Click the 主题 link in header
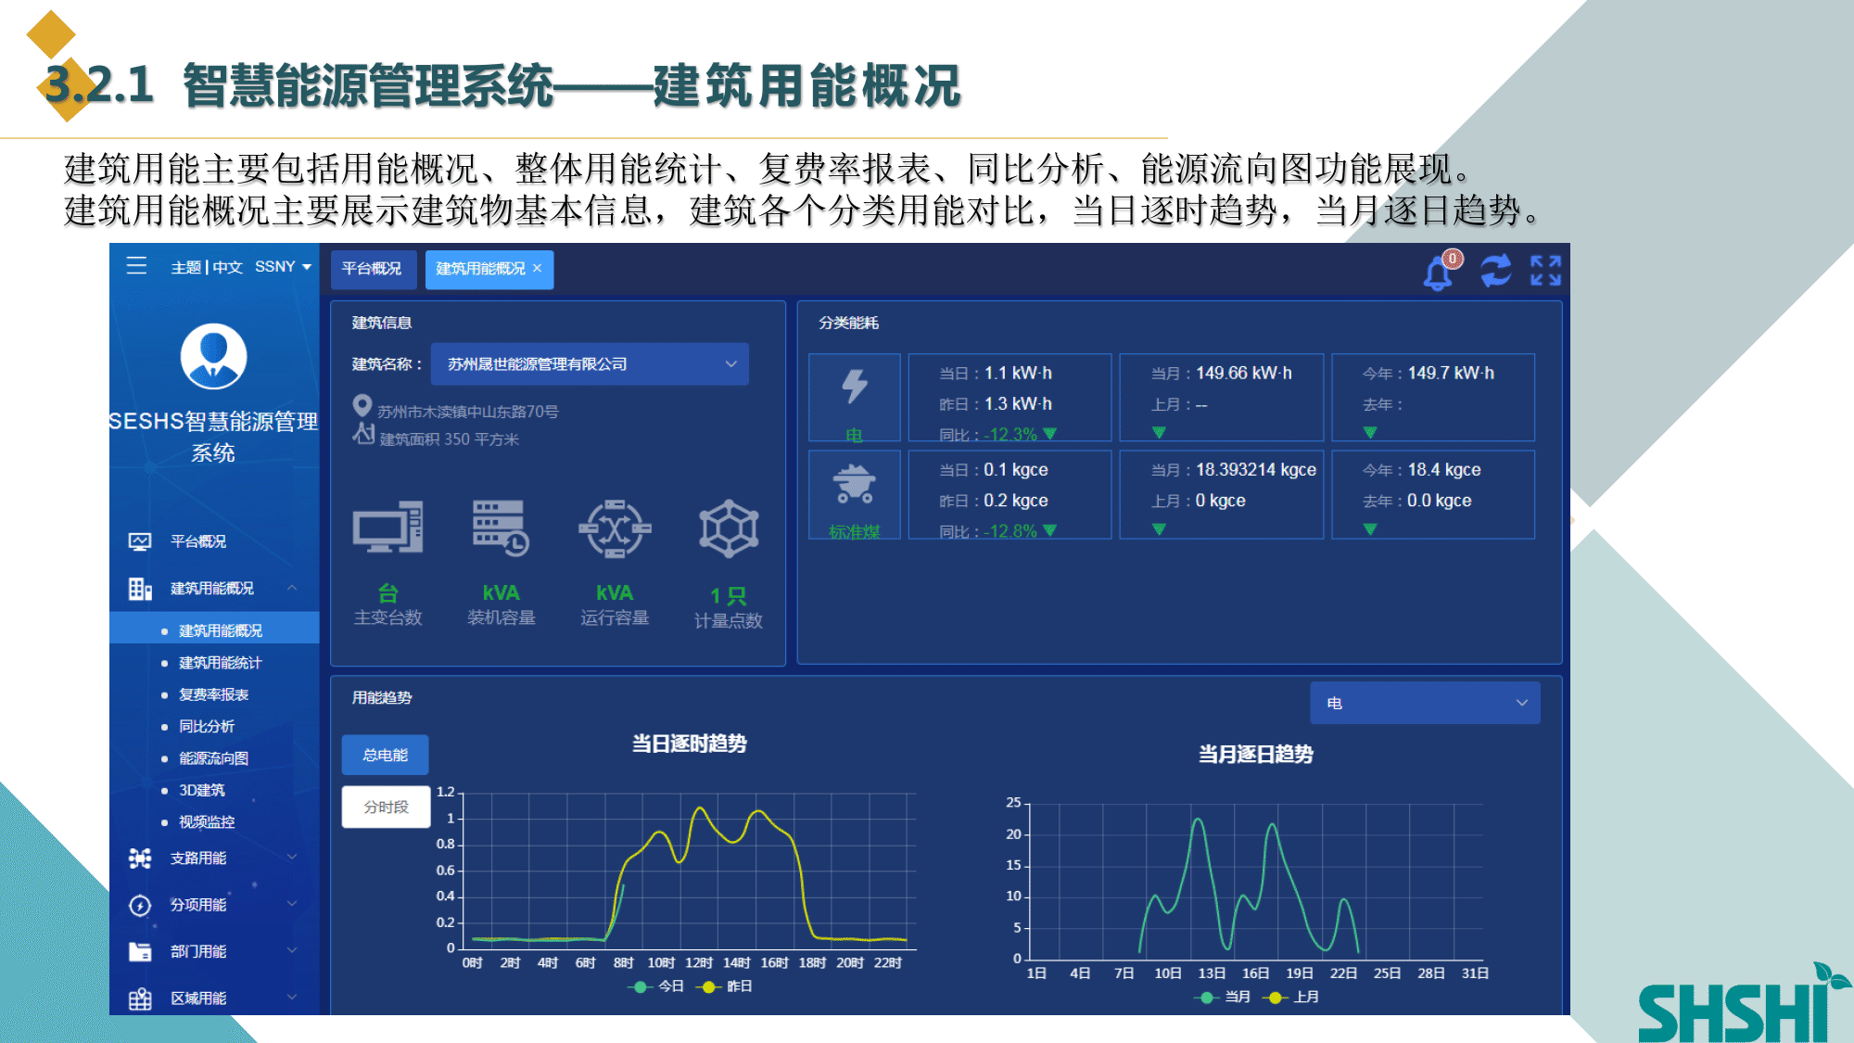The width and height of the screenshot is (1854, 1043). pyautogui.click(x=185, y=267)
